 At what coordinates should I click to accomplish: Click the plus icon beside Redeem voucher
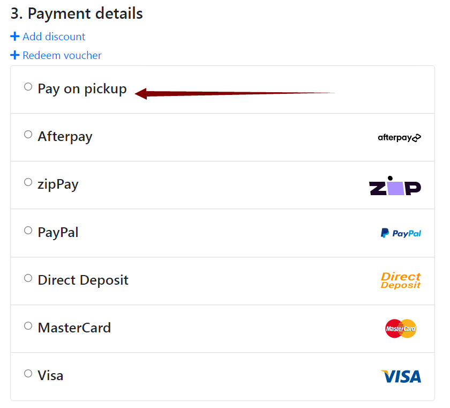coord(14,55)
